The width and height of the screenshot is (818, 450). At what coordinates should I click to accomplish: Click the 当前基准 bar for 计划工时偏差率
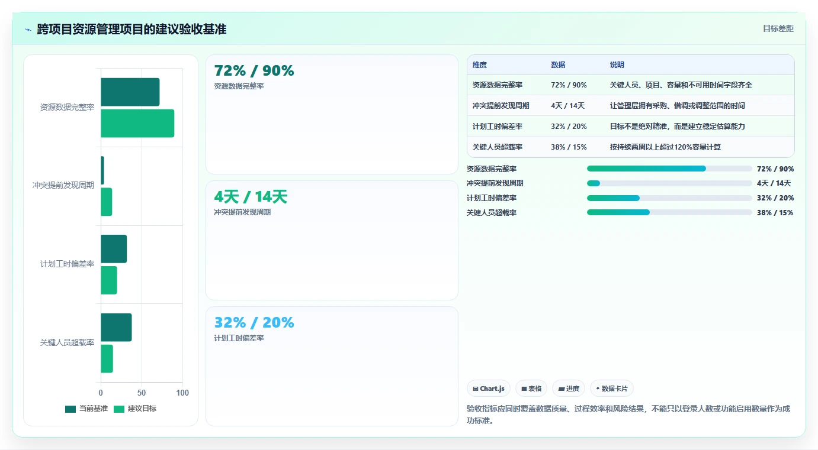click(x=114, y=249)
